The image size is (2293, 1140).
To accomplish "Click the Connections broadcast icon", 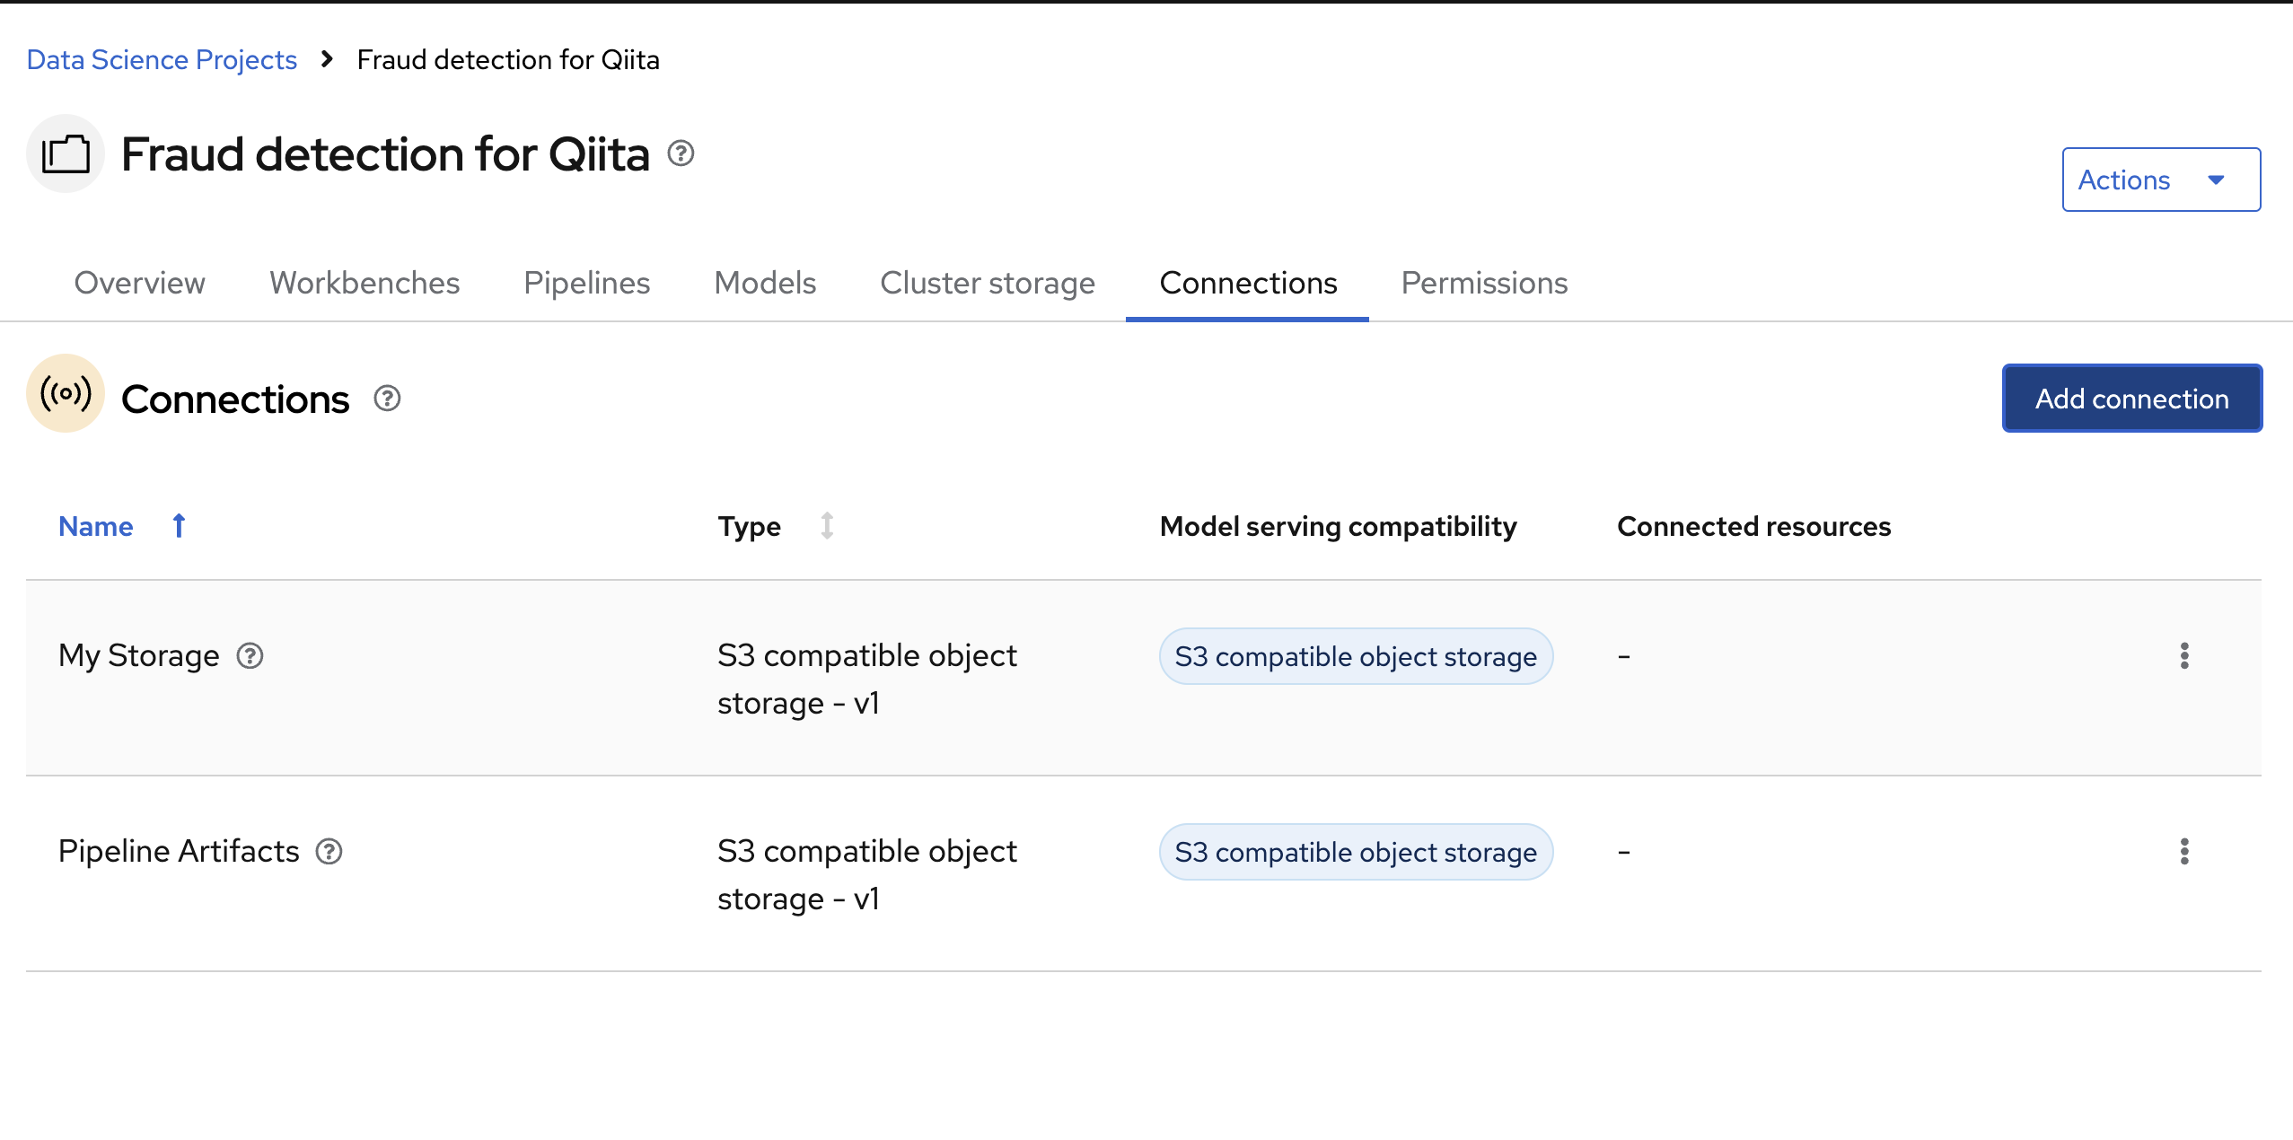I will click(66, 394).
